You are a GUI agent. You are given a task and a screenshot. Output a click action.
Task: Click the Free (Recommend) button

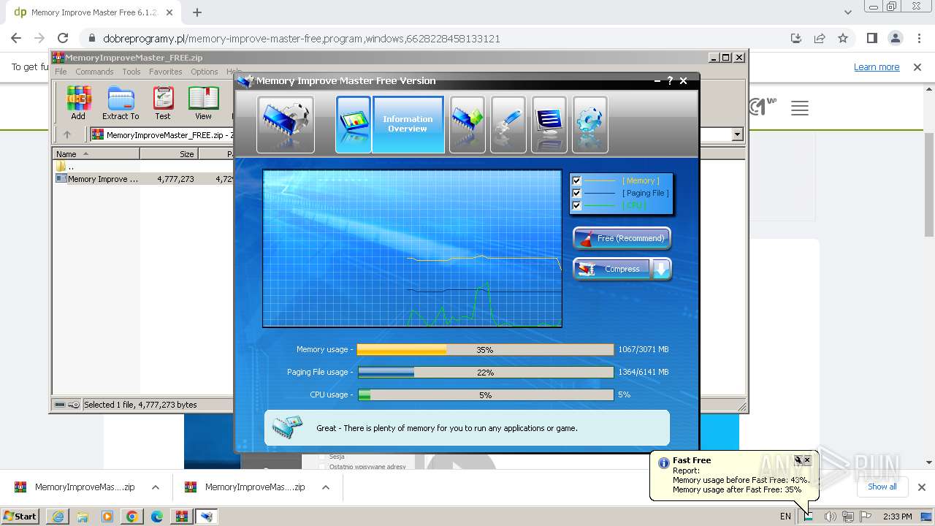[622, 238]
